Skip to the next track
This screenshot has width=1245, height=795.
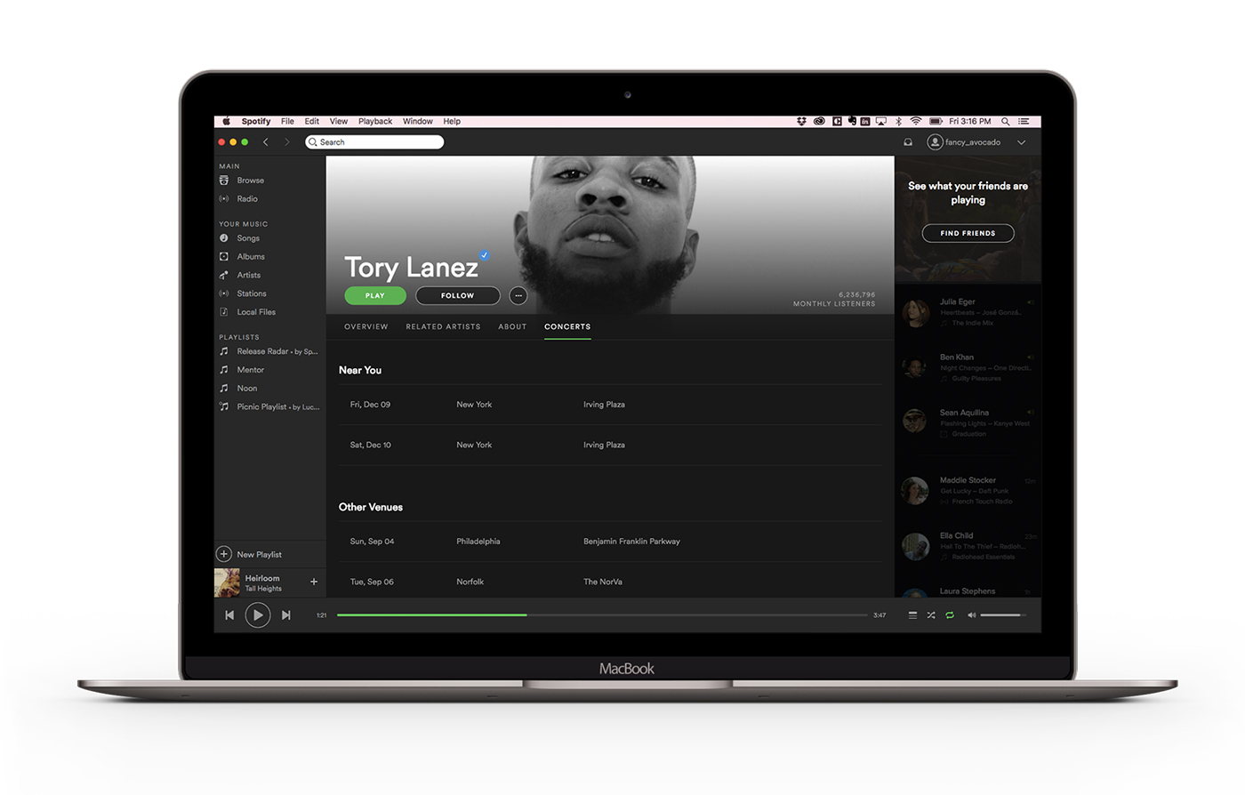click(286, 614)
